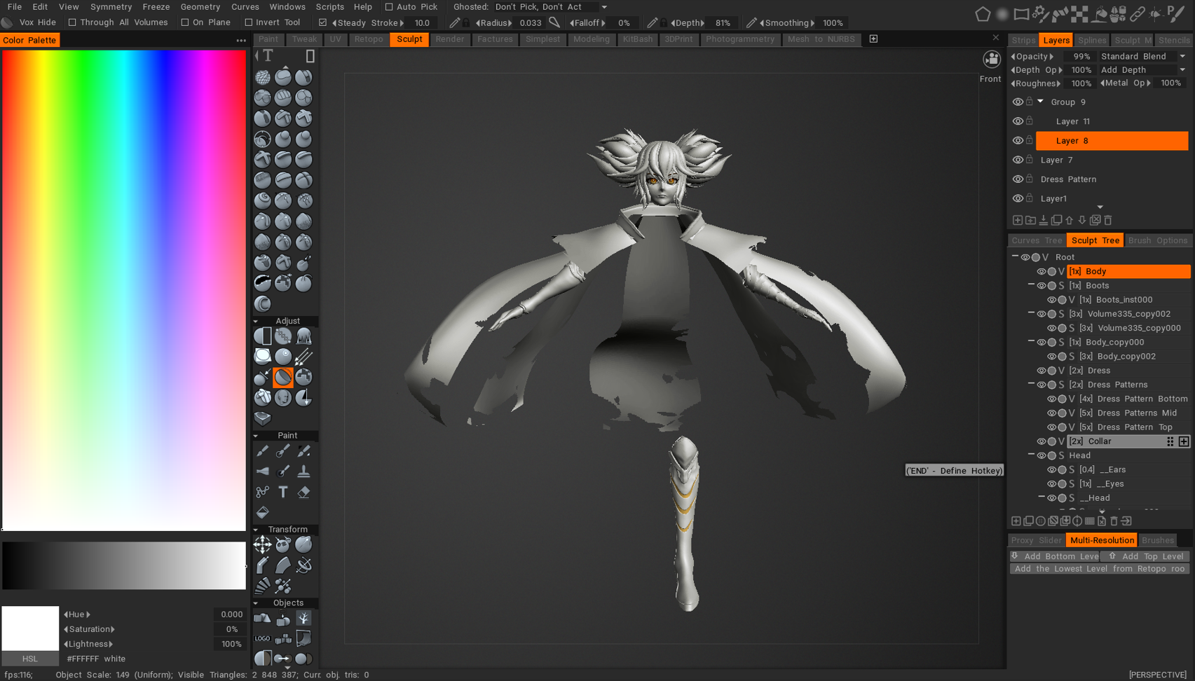Hide the Dress Pattern layer

point(1018,179)
